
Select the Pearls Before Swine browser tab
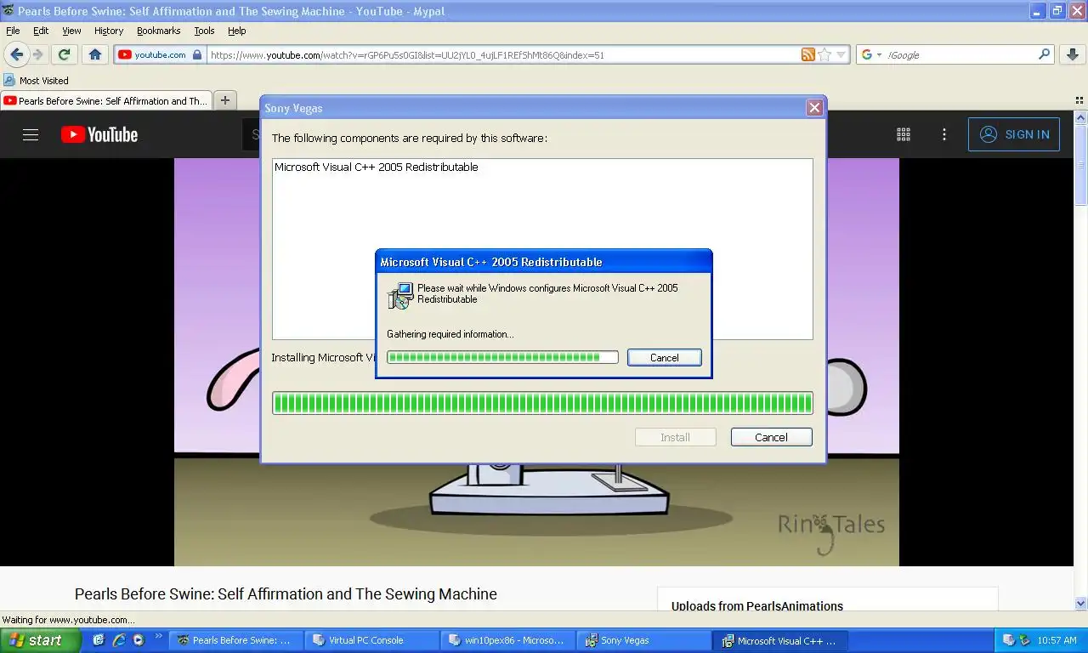[x=106, y=100]
